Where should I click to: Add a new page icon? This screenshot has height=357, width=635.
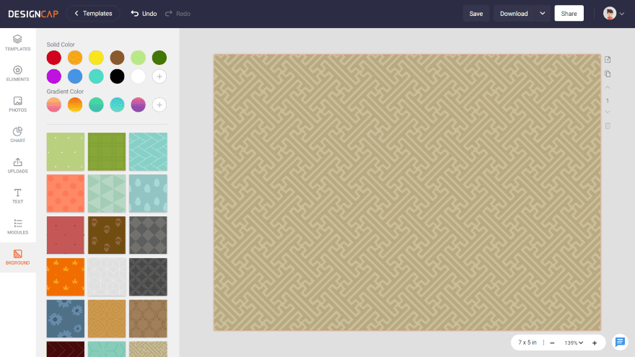point(608,59)
